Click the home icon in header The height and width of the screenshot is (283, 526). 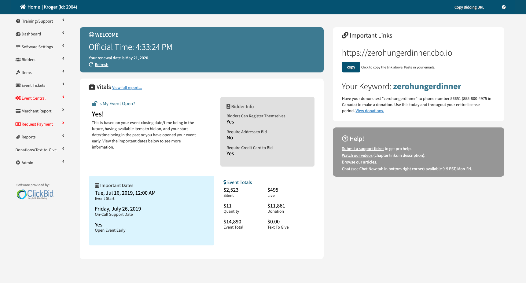23,7
